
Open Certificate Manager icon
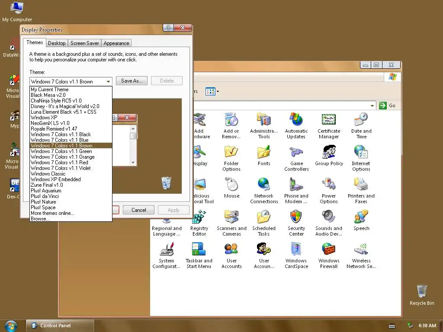point(329,126)
